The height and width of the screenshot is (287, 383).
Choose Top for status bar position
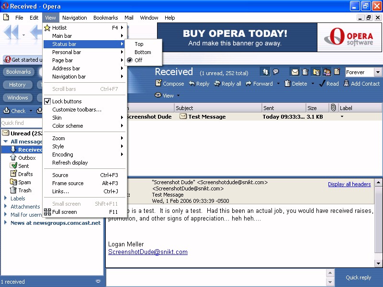[139, 44]
